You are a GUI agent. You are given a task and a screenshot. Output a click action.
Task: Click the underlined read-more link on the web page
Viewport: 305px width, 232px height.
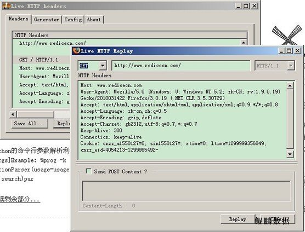[20, 199]
